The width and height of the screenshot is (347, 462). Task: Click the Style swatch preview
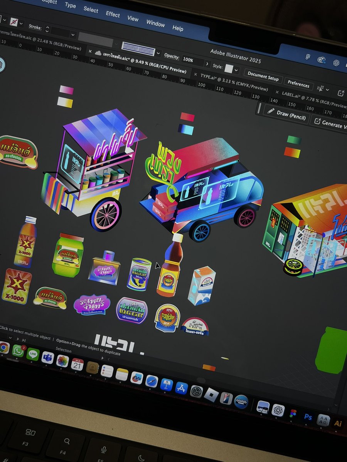click(x=229, y=69)
